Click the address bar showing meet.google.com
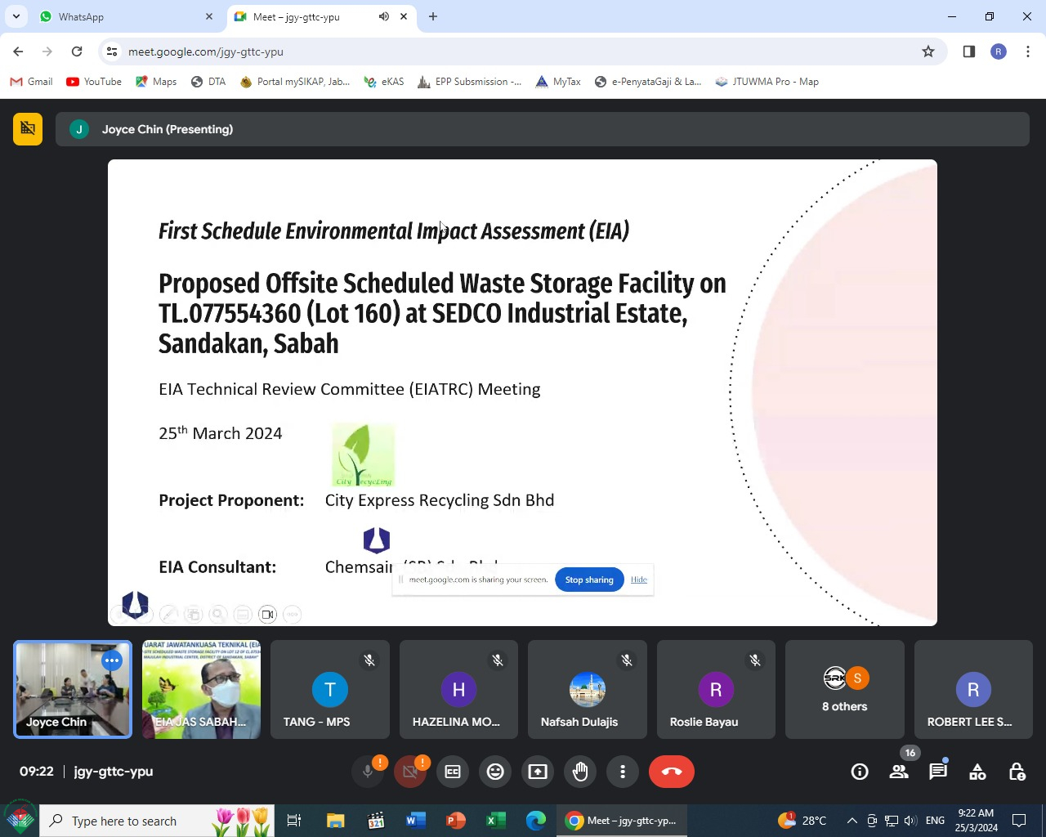 coord(523,51)
